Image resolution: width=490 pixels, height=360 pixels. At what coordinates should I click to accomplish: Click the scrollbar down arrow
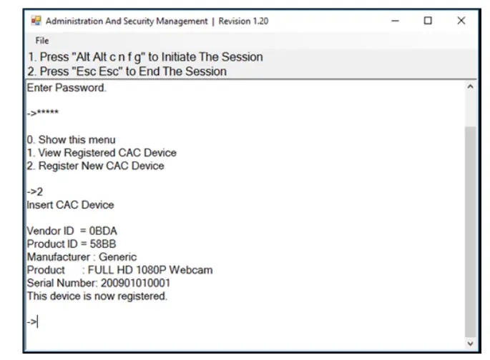(470, 344)
